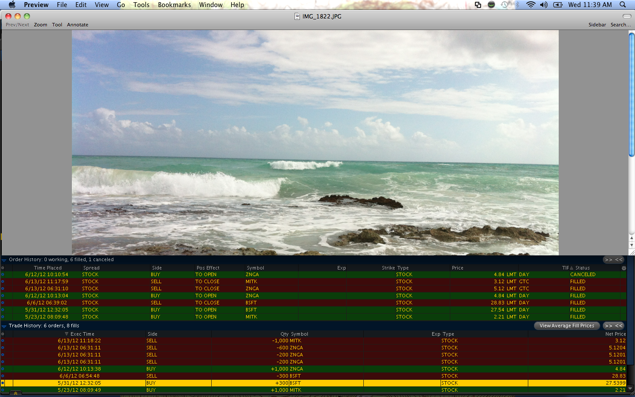Open the Bookmarks menu

coord(174,5)
